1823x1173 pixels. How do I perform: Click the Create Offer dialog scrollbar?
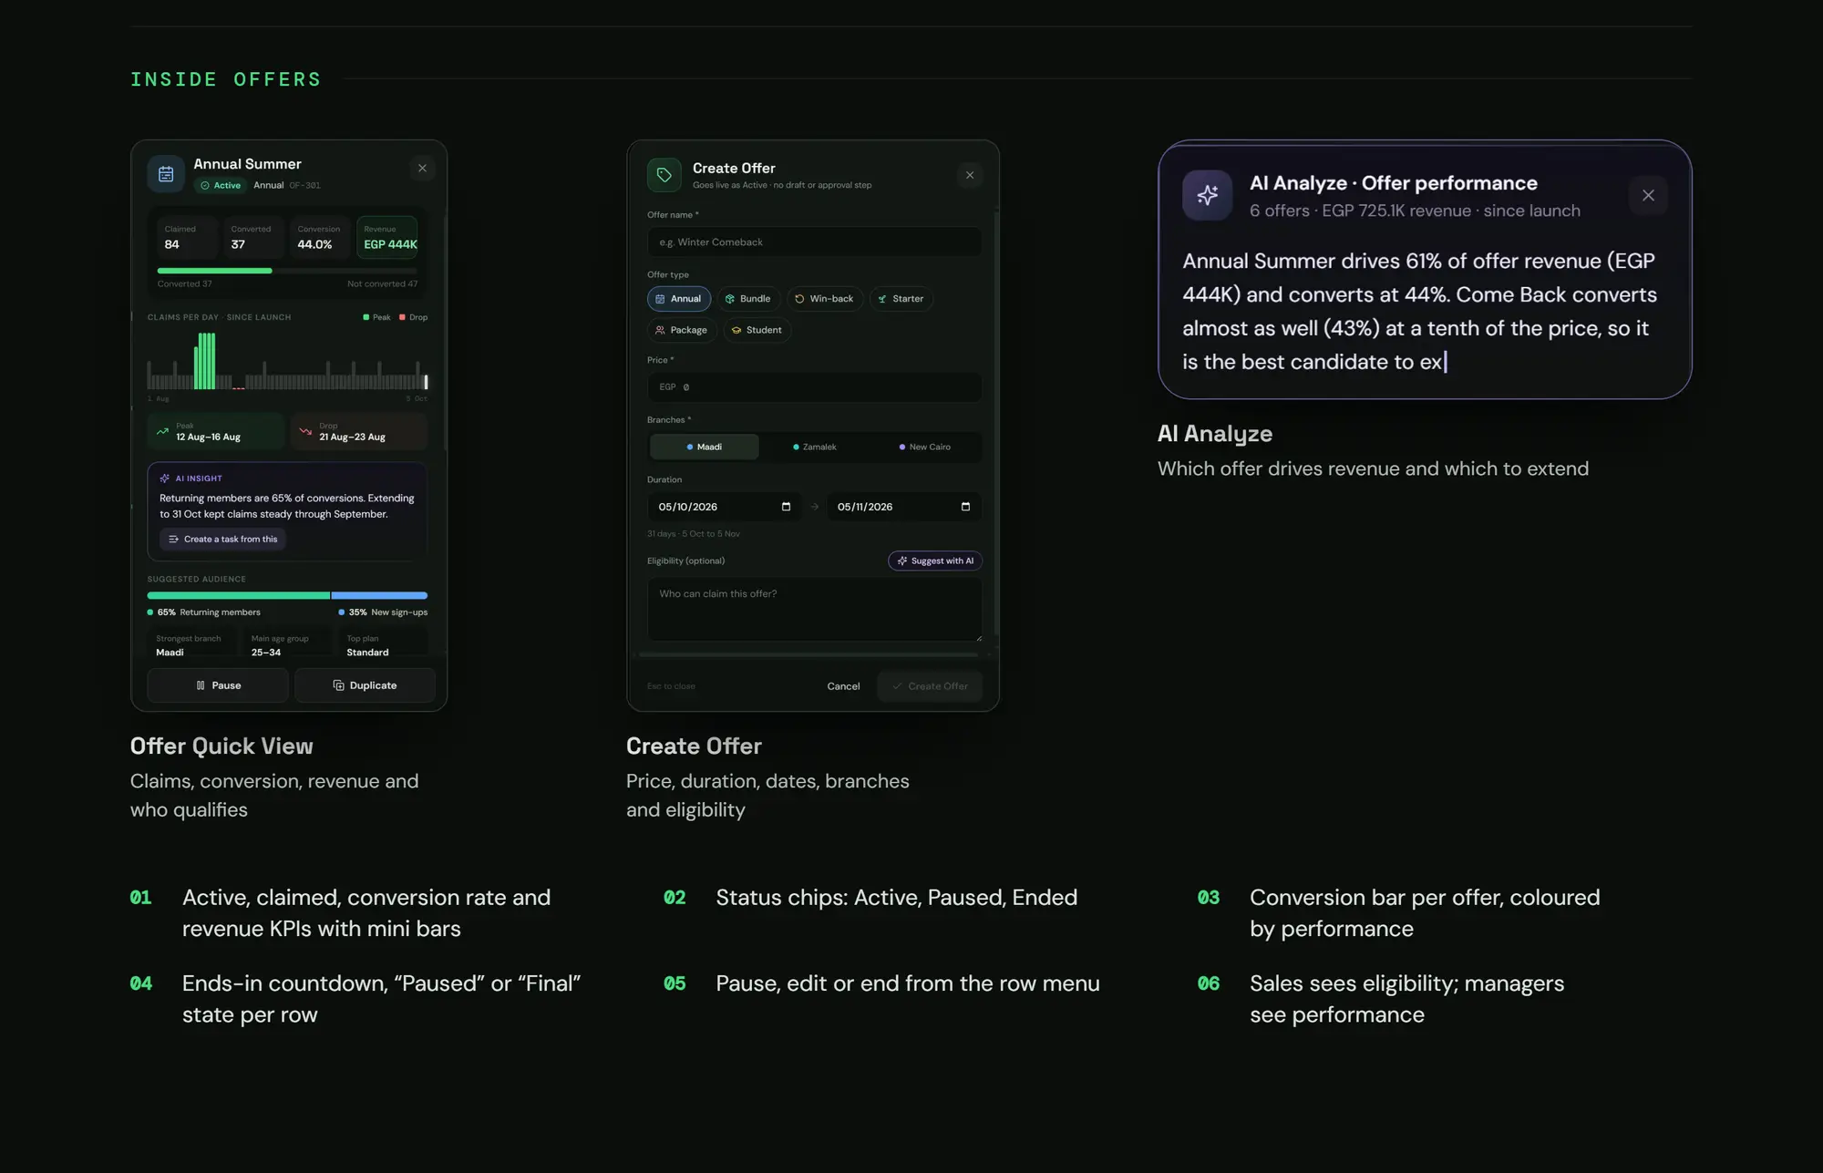point(996,425)
